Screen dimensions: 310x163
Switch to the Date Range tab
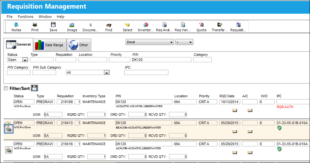(50, 45)
